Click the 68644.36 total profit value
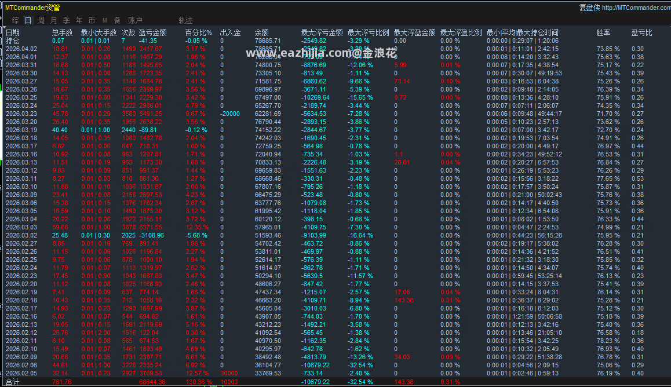 pos(152,382)
